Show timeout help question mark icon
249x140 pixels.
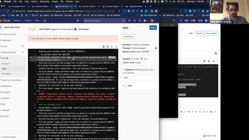pos(156,48)
